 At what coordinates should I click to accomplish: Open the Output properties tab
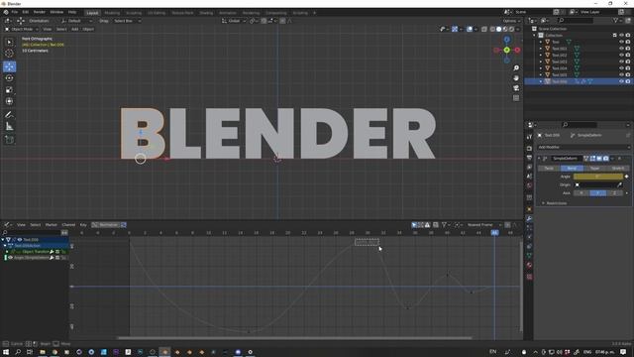529,158
